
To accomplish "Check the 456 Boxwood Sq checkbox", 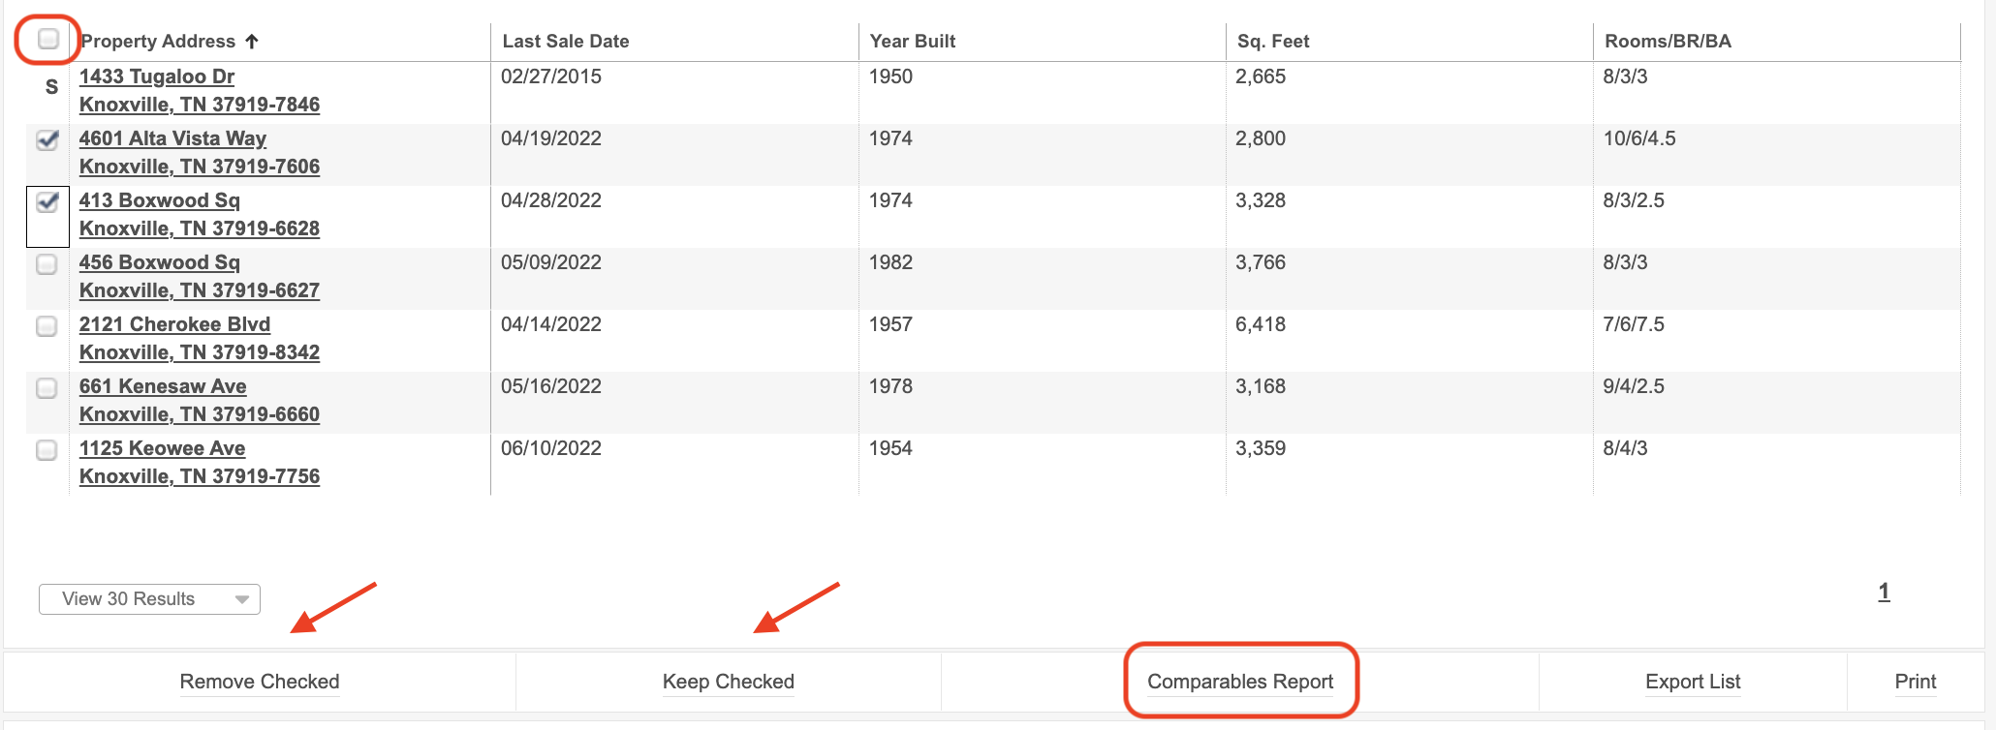I will [x=47, y=264].
